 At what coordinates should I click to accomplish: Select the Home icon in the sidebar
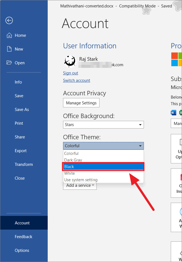[x=9, y=35]
